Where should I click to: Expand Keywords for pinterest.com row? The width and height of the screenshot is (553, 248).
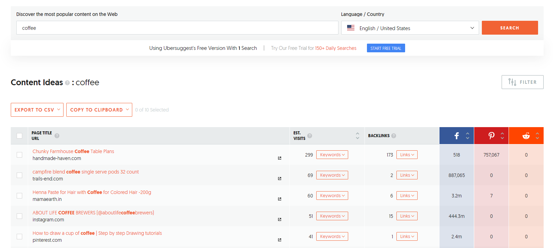click(332, 237)
